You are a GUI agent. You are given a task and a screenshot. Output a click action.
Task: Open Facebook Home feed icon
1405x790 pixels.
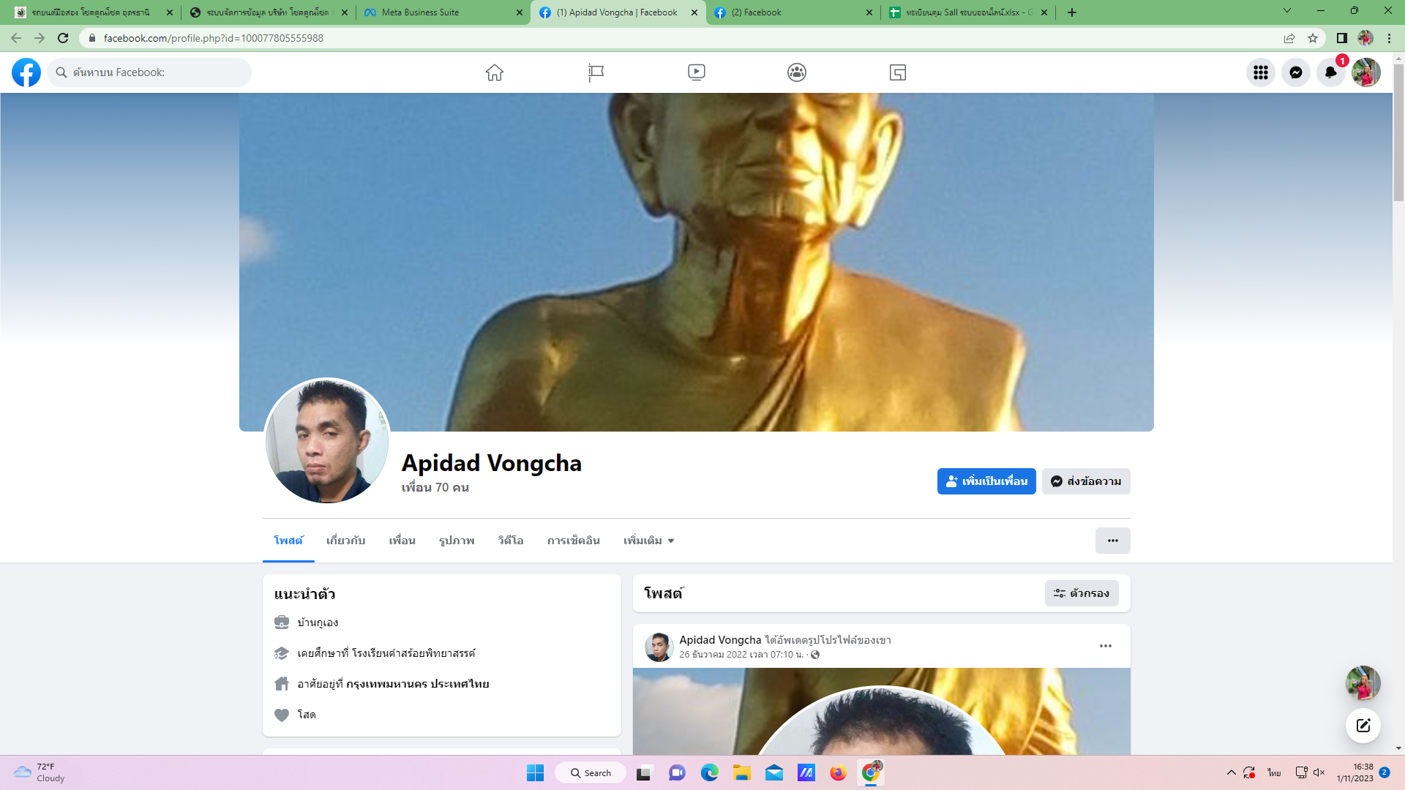(x=495, y=72)
